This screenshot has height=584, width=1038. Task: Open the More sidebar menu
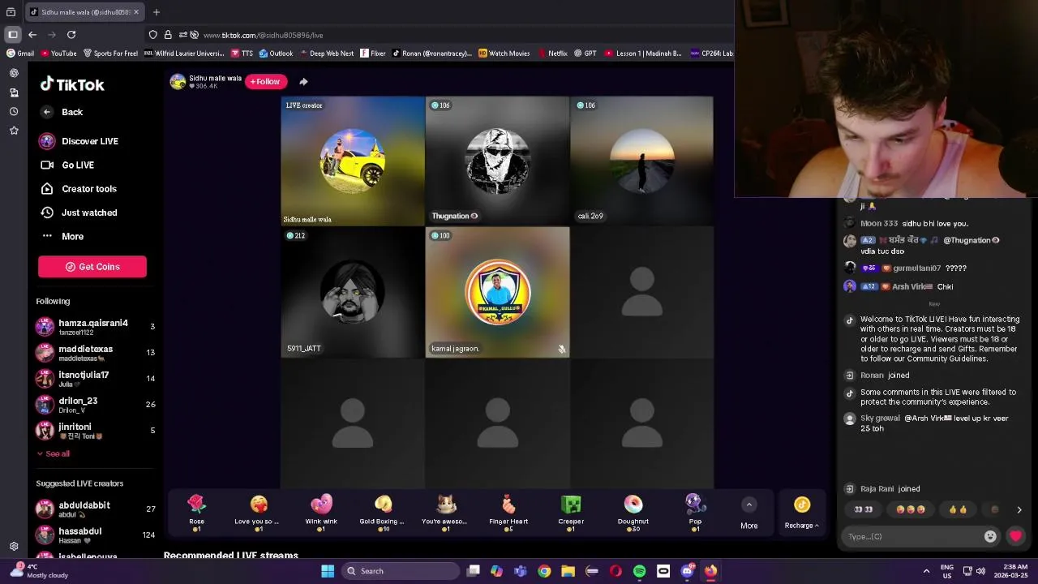[62, 236]
